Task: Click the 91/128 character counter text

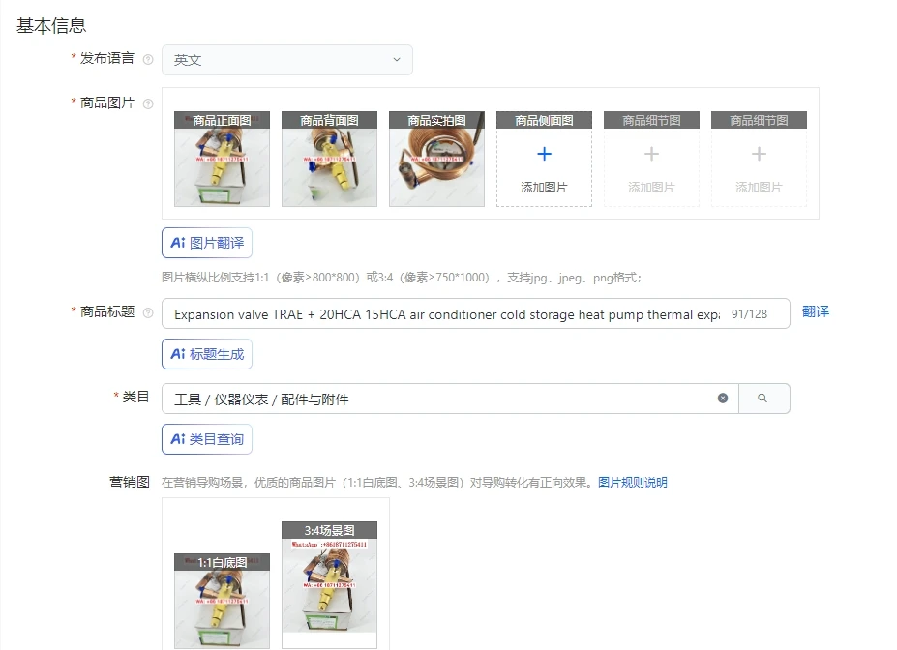Action: tap(749, 313)
